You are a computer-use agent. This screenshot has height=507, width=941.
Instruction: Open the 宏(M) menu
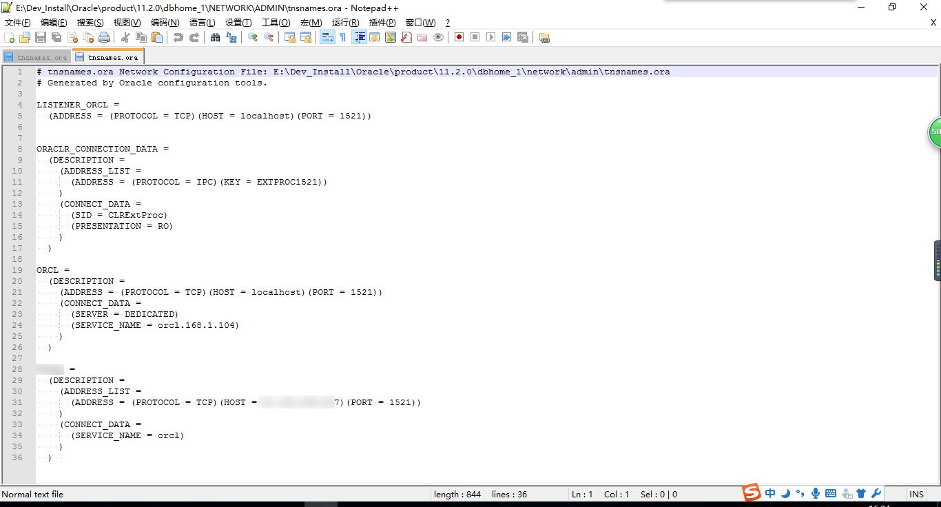311,23
